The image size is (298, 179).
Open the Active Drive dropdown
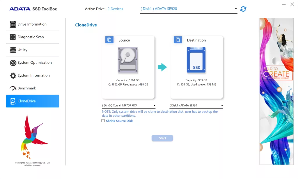[188, 9]
